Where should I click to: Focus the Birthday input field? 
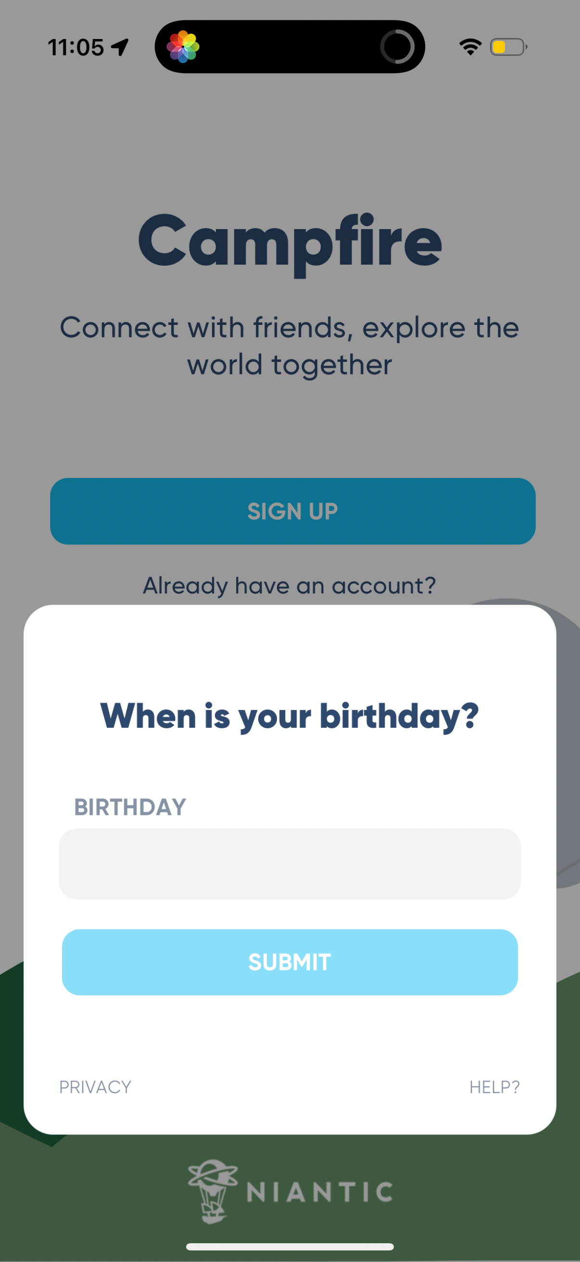pos(290,863)
